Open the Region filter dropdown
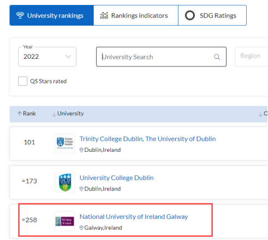This screenshot has height=240, width=268. 251,57
